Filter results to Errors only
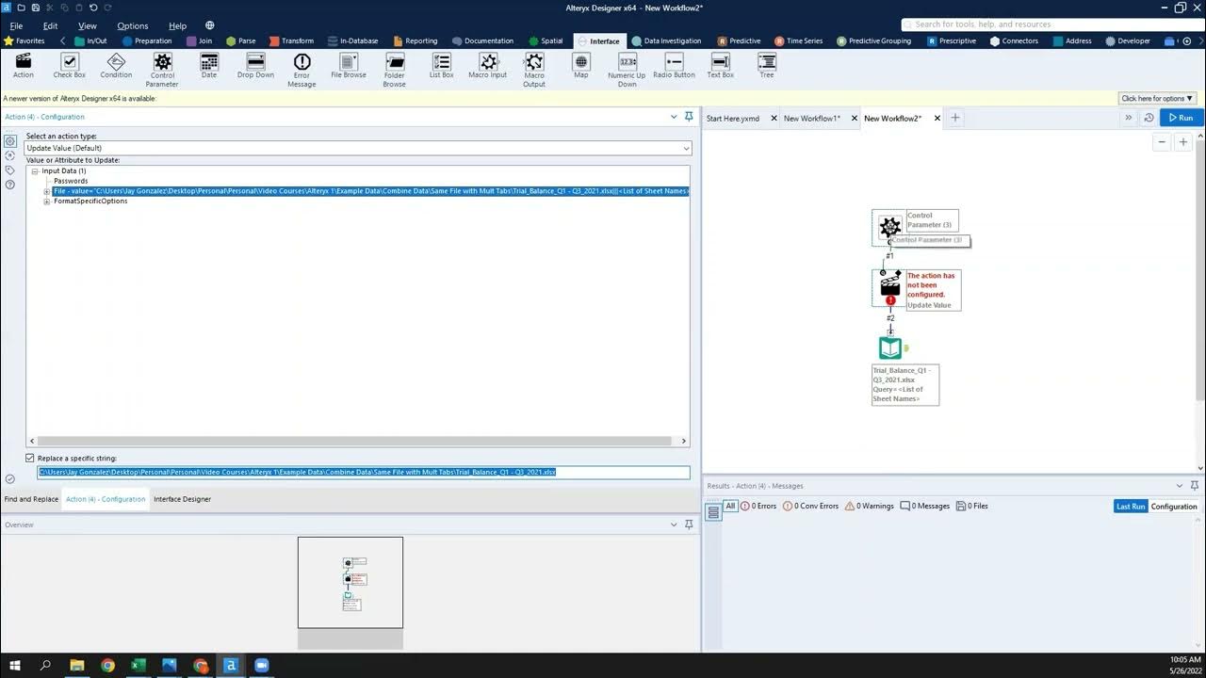 [x=758, y=506]
